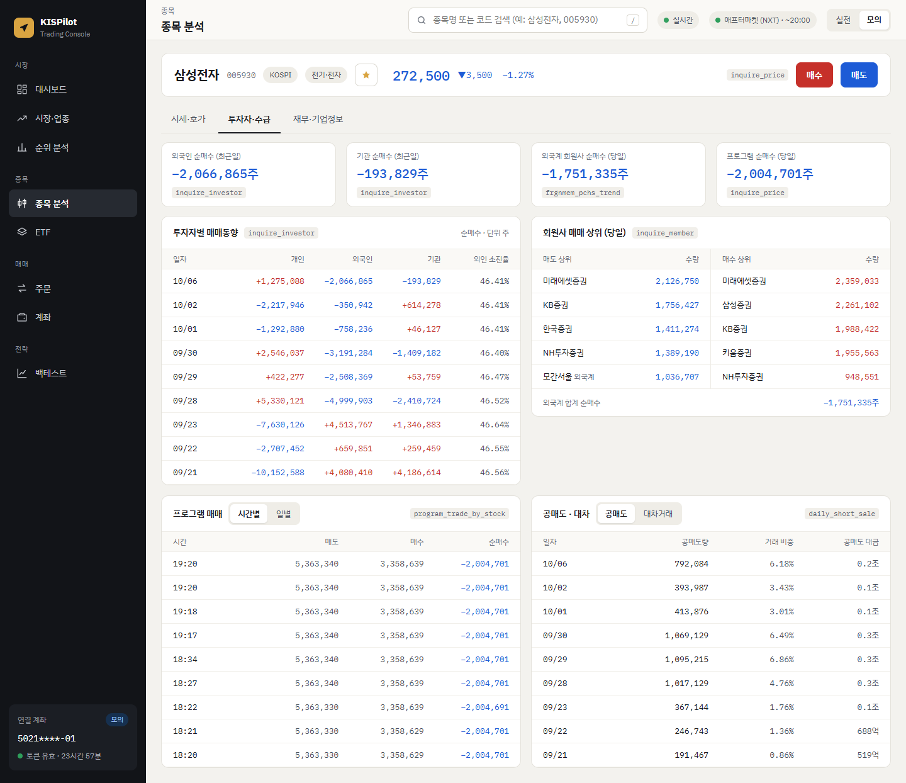The height and width of the screenshot is (783, 906).
Task: Click the KISPilot logo icon
Action: (x=24, y=28)
